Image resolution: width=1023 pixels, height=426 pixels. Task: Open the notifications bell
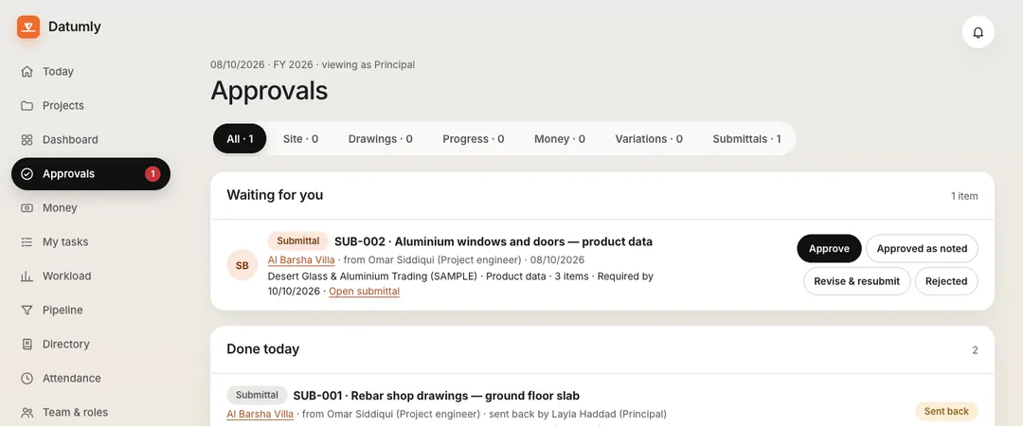coord(978,32)
